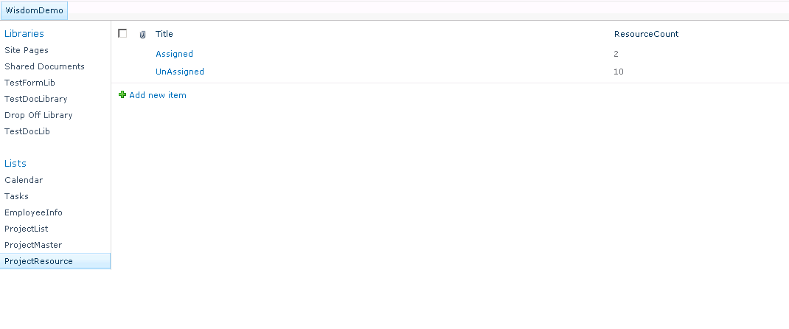This screenshot has height=329, width=789.
Task: Click the paperclip attachment column icon
Action: 142,34
